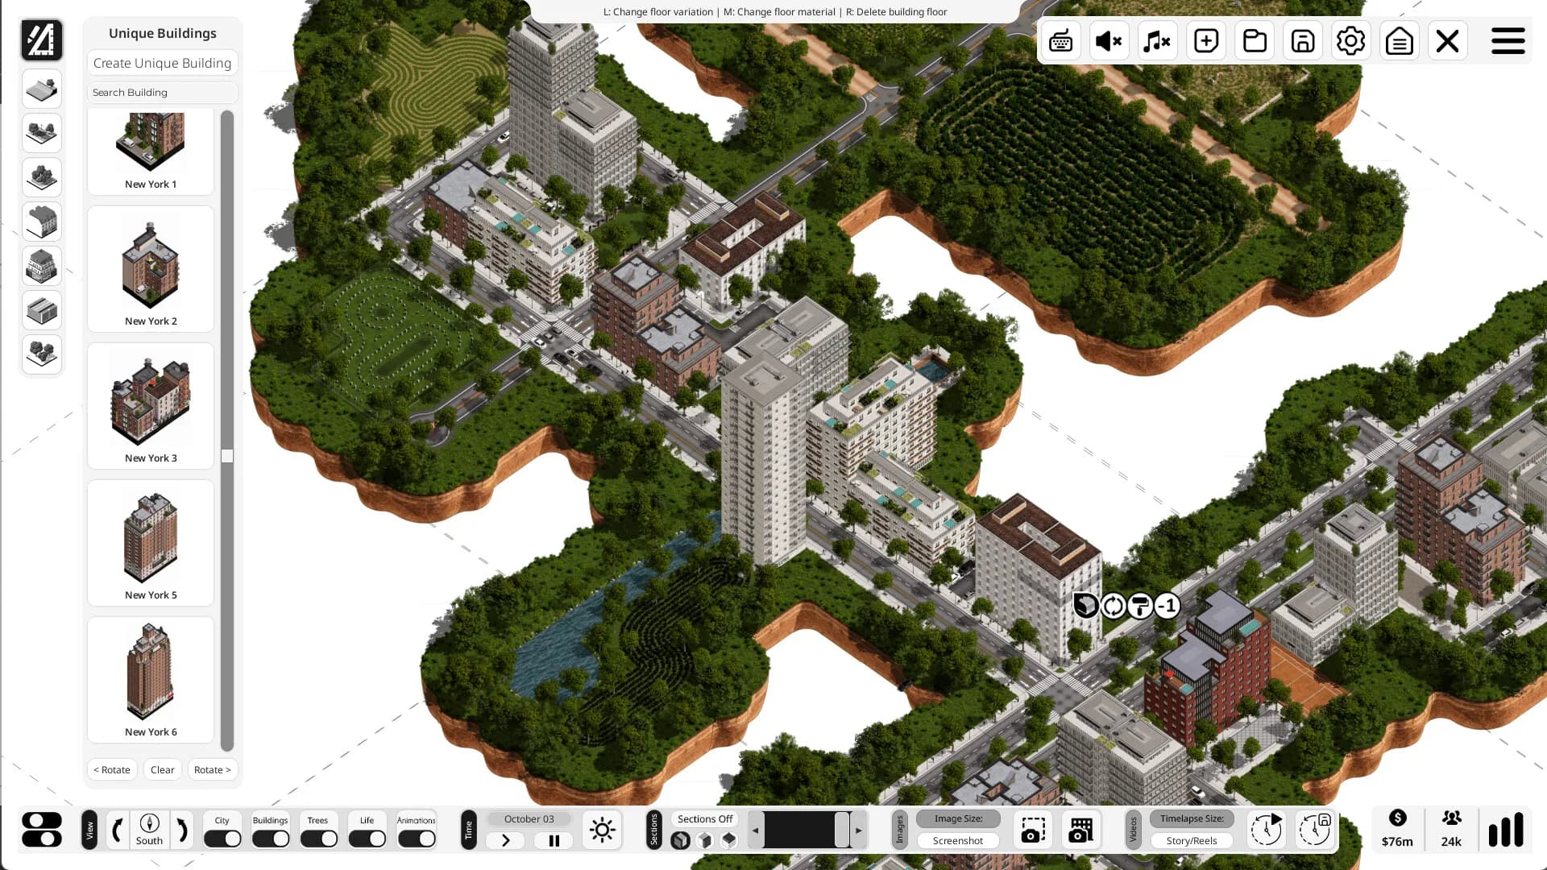Click Create Unique Building button
The image size is (1547, 870).
162,63
